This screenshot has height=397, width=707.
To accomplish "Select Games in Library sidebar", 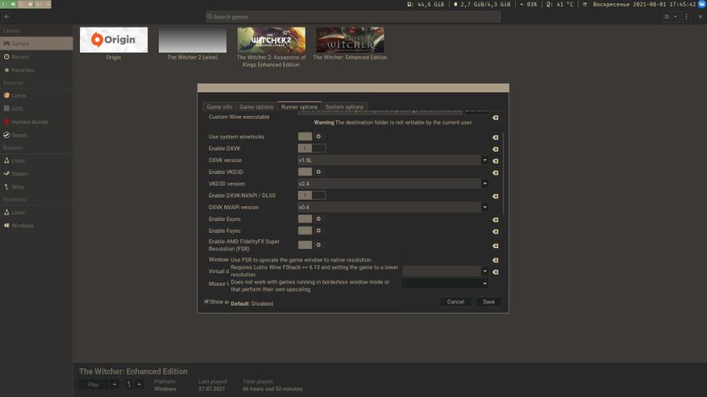I will [x=36, y=43].
